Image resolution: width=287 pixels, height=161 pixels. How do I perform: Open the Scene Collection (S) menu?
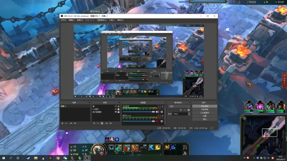coord(102,20)
